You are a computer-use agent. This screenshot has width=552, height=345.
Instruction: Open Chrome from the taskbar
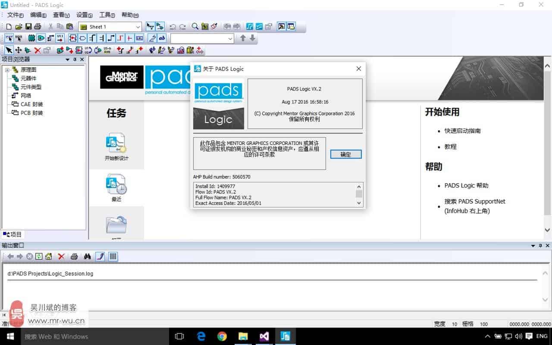point(222,336)
